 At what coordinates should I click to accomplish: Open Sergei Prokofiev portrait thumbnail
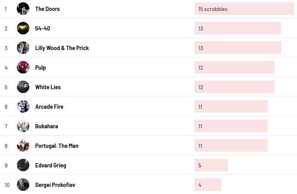[23, 185]
